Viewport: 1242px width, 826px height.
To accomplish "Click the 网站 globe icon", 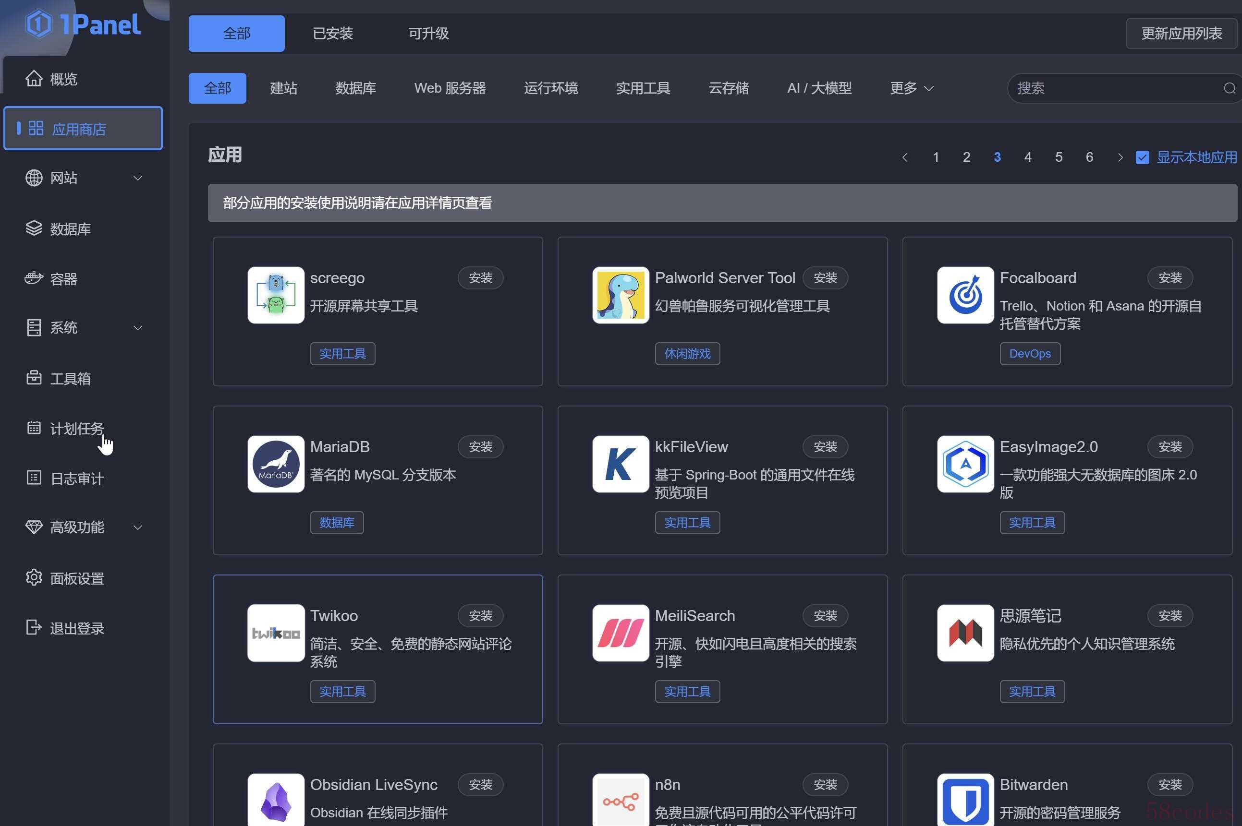I will point(34,178).
